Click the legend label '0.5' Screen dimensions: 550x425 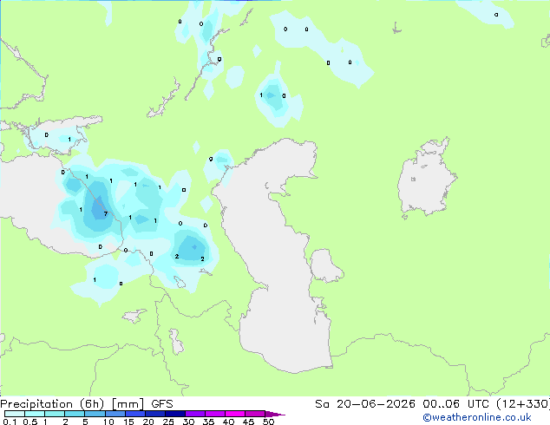tap(29, 422)
